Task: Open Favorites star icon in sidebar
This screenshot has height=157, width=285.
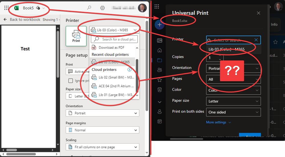Action: point(159,80)
